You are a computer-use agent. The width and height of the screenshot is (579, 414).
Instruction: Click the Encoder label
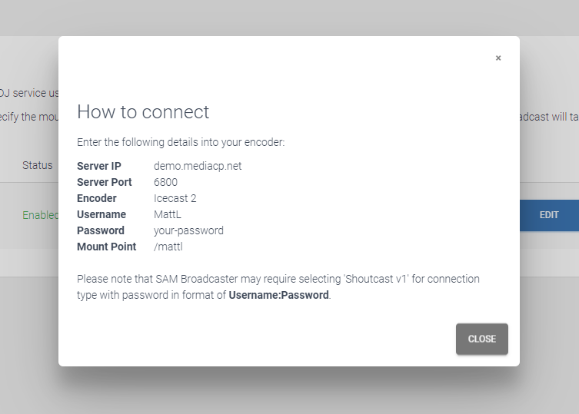click(x=97, y=198)
